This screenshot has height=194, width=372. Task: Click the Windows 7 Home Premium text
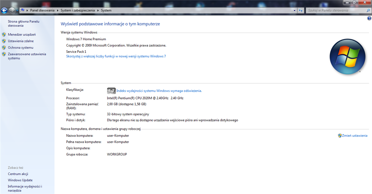click(x=86, y=39)
